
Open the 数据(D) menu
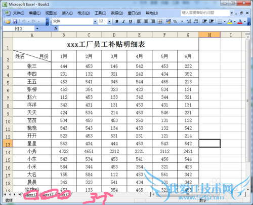click(117, 13)
